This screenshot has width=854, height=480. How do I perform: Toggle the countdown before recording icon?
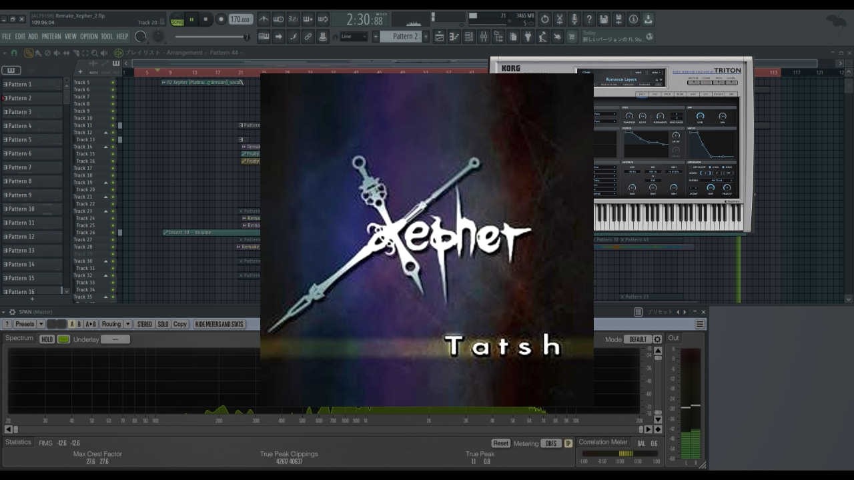pyautogui.click(x=293, y=19)
